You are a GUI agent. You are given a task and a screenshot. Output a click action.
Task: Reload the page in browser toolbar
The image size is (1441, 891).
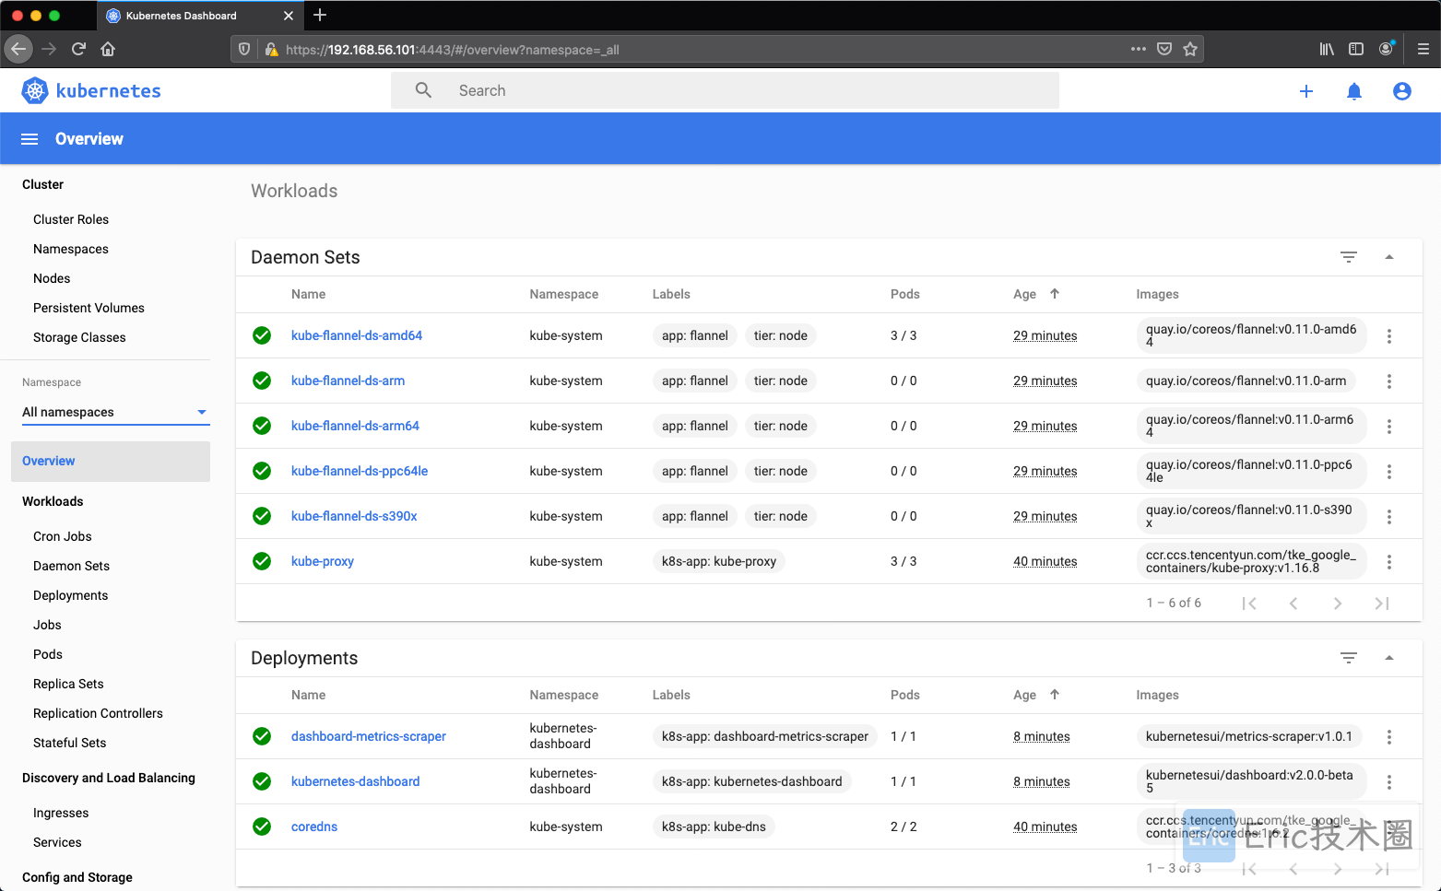[x=78, y=49]
